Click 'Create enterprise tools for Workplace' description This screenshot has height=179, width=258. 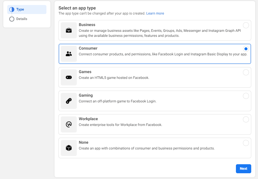click(x=120, y=125)
